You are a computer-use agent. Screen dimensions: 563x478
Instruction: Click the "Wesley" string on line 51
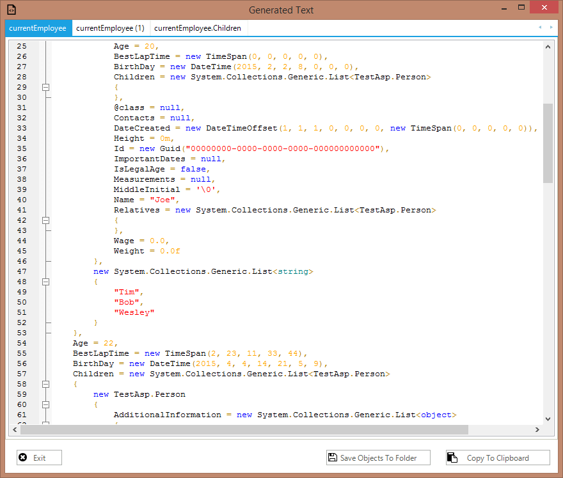[134, 312]
